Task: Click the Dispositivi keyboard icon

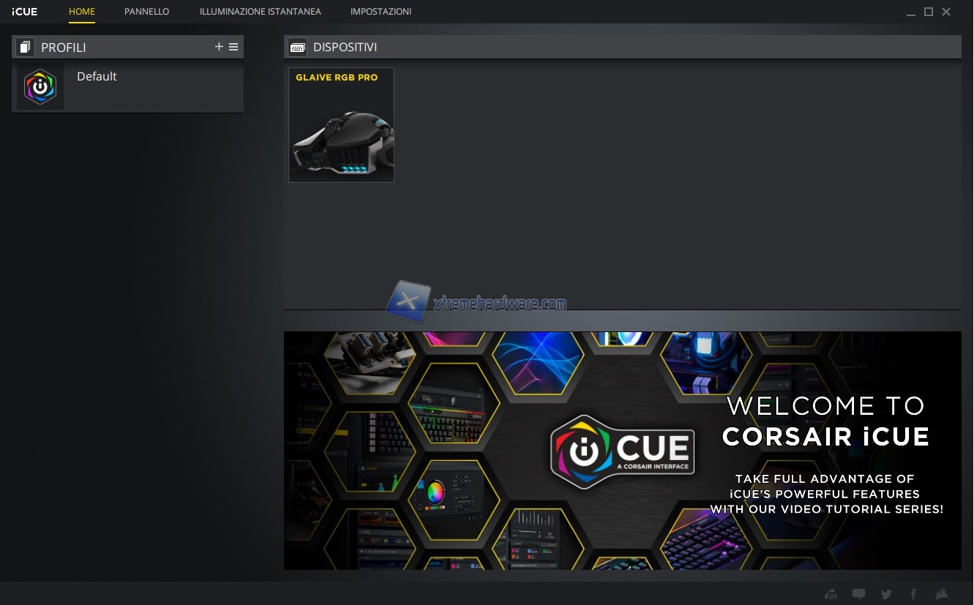Action: tap(297, 48)
